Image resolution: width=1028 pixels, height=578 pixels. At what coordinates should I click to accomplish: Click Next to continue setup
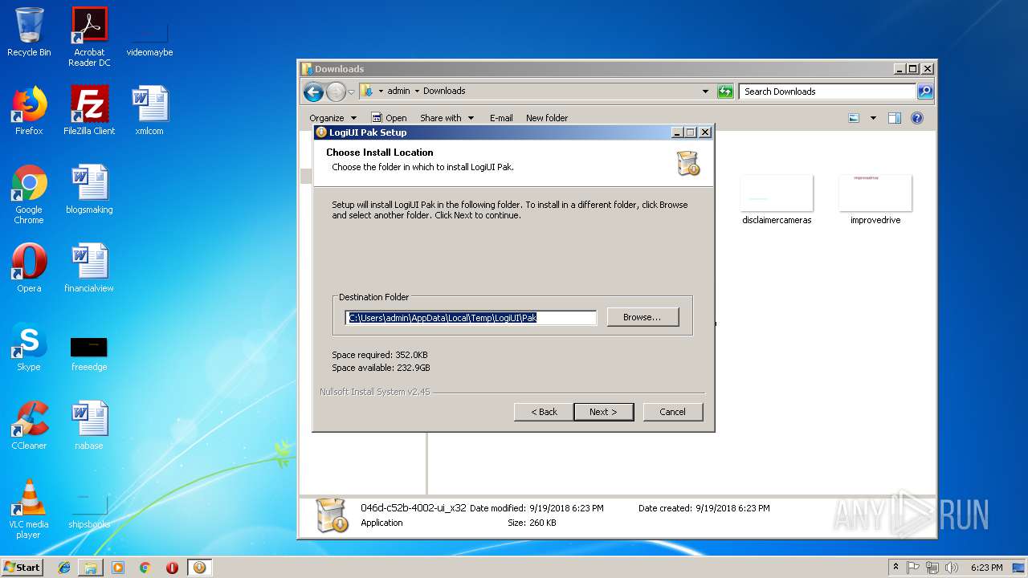tap(603, 412)
